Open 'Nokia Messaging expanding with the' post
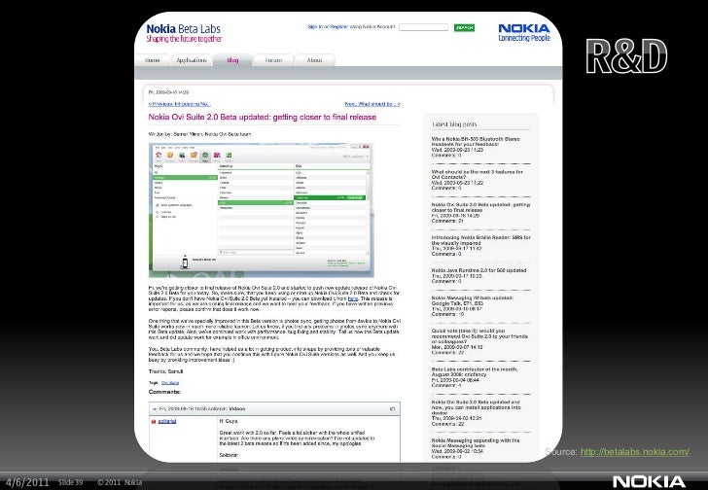 tap(476, 442)
